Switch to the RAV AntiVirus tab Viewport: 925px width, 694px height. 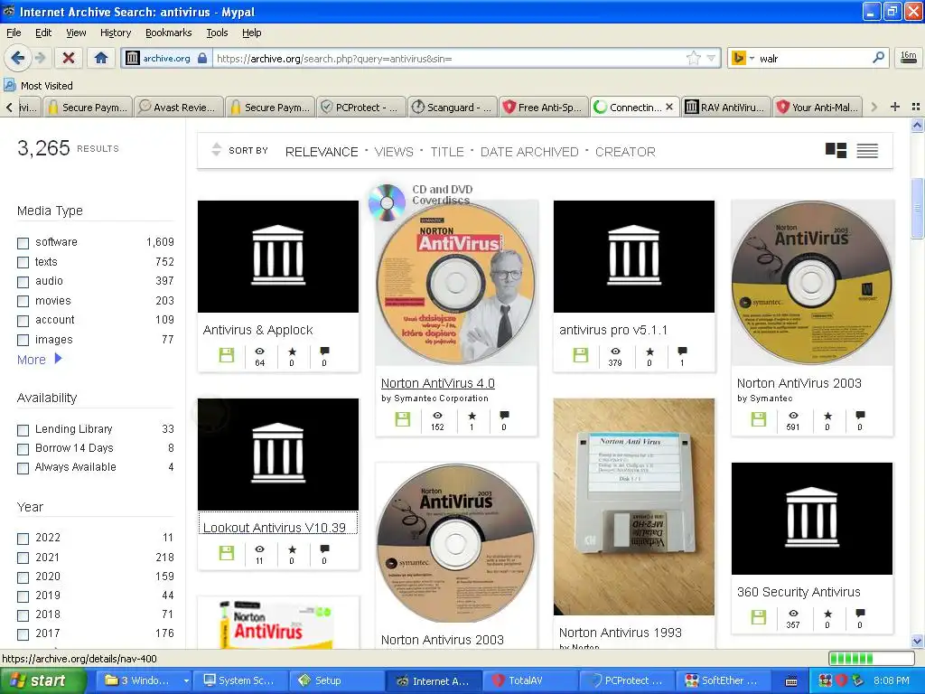pos(725,107)
